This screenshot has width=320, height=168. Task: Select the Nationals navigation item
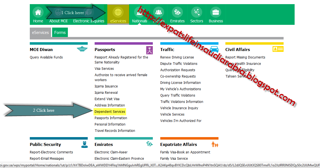coord(139,21)
